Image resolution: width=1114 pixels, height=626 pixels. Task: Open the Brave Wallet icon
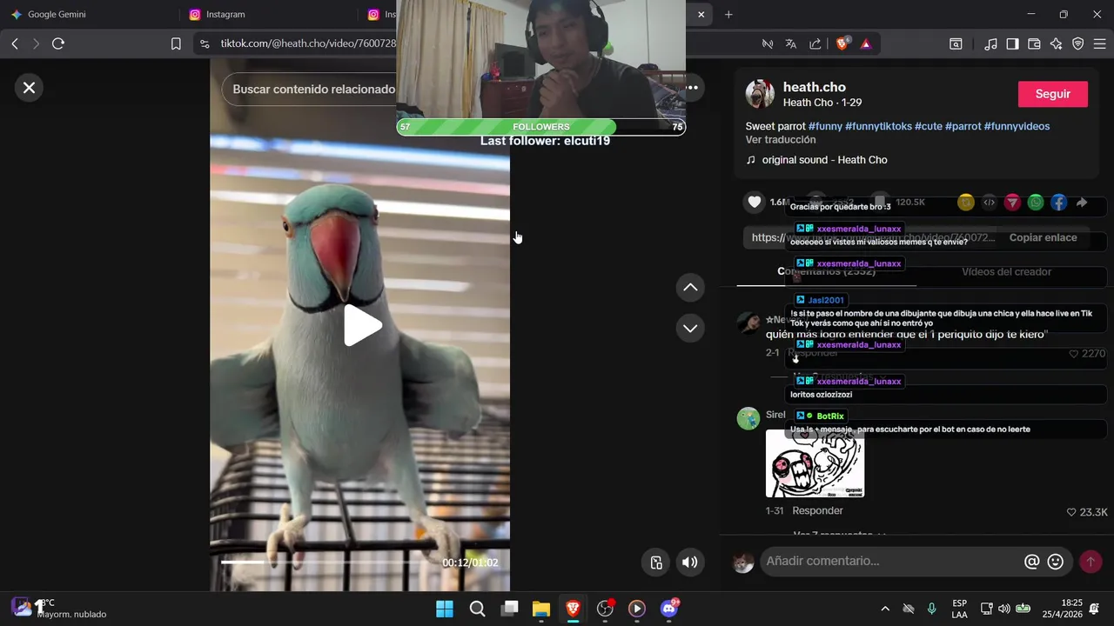1035,43
